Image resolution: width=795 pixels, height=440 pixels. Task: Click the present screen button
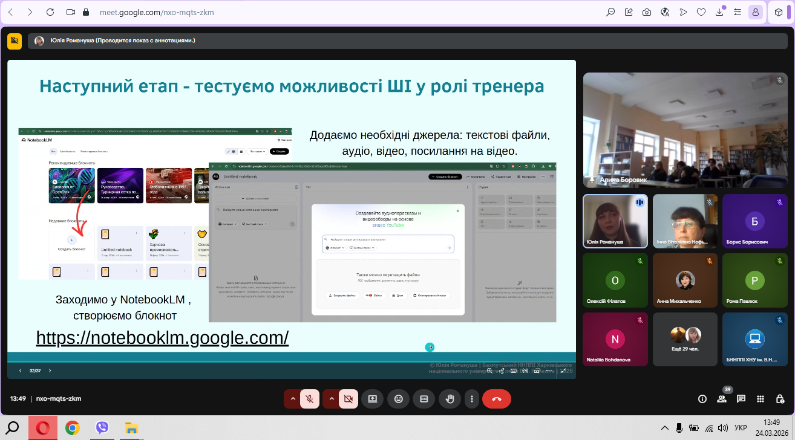372,399
